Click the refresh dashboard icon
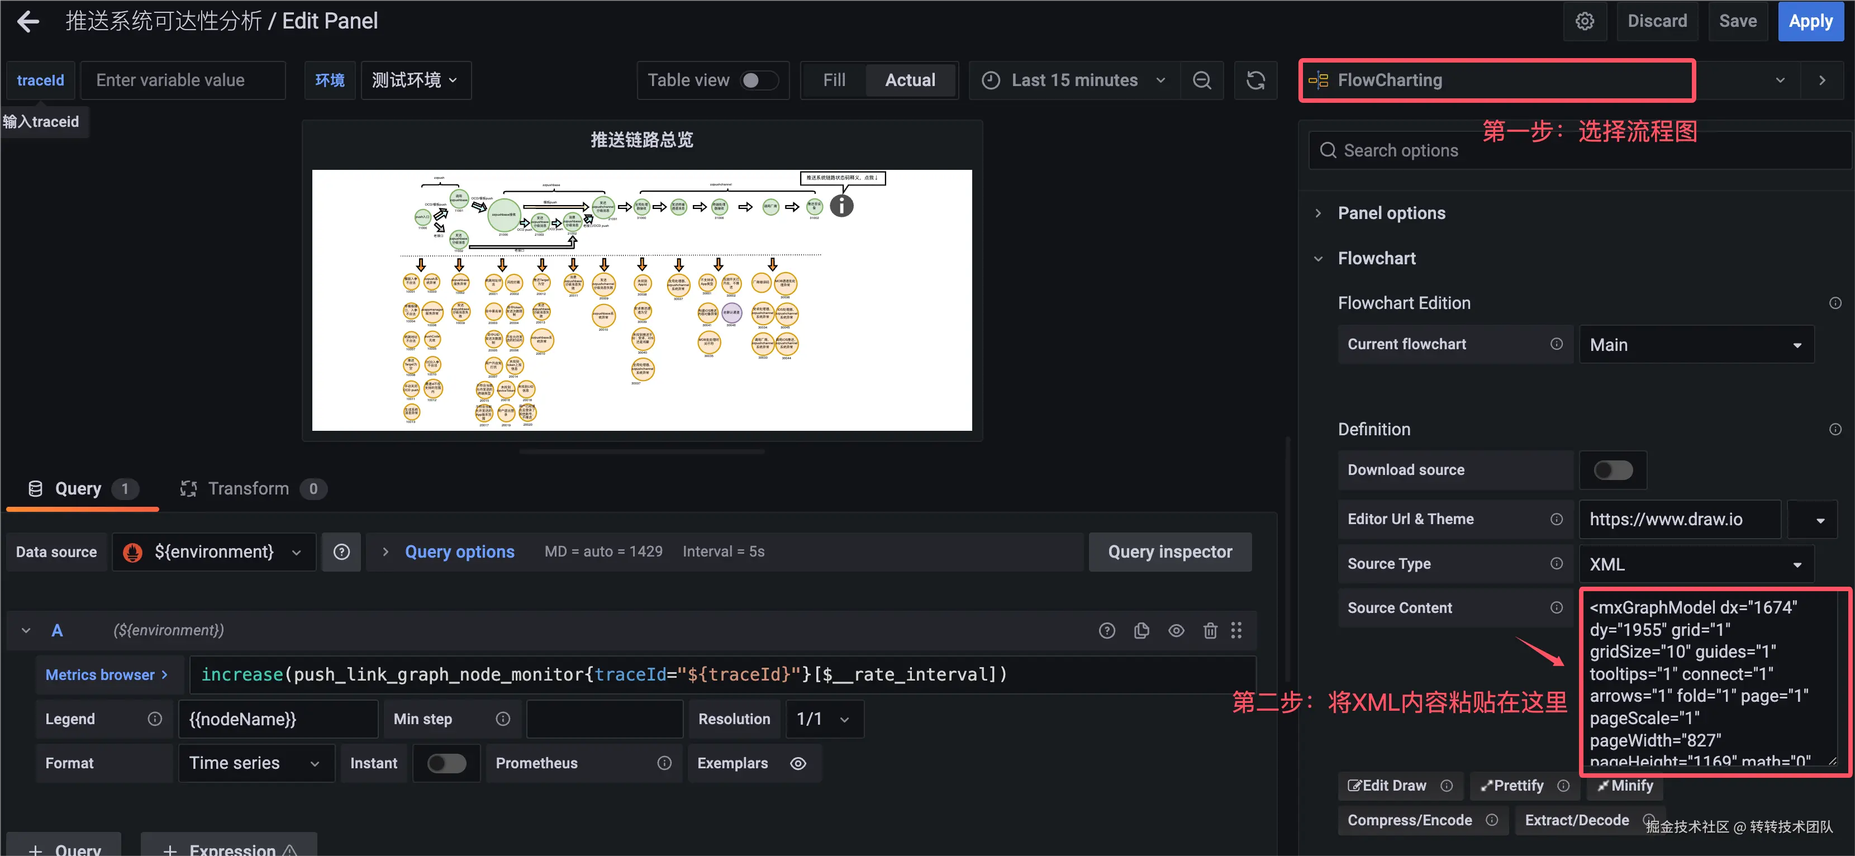The image size is (1855, 856). [x=1255, y=80]
